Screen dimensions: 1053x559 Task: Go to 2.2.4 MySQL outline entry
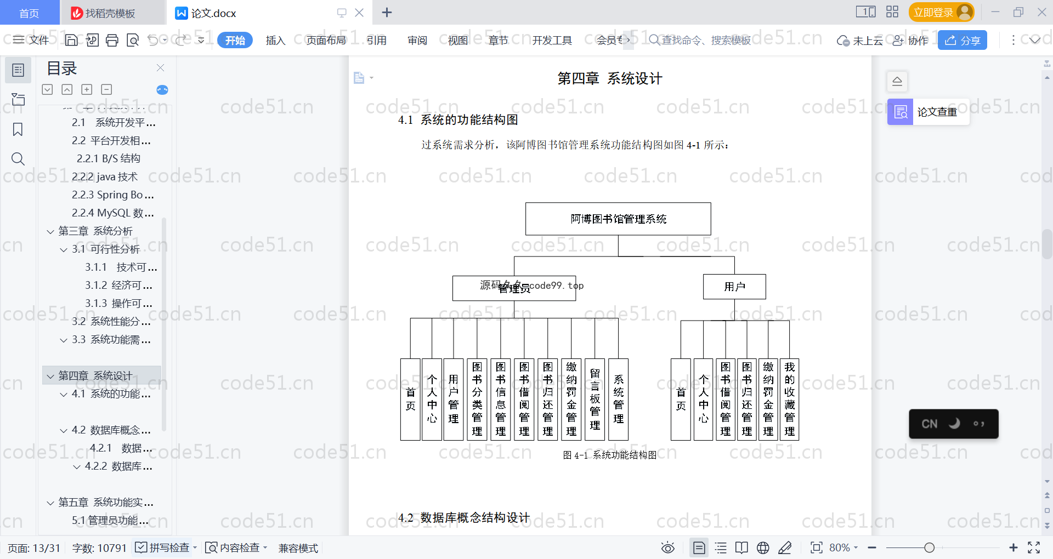pos(112,213)
